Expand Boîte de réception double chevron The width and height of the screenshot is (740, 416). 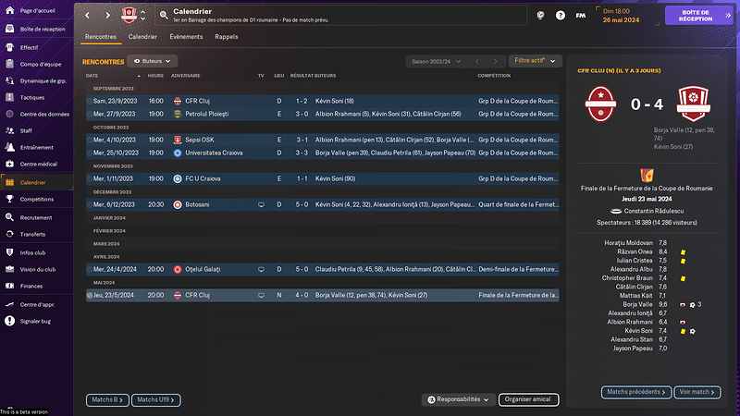point(728,16)
